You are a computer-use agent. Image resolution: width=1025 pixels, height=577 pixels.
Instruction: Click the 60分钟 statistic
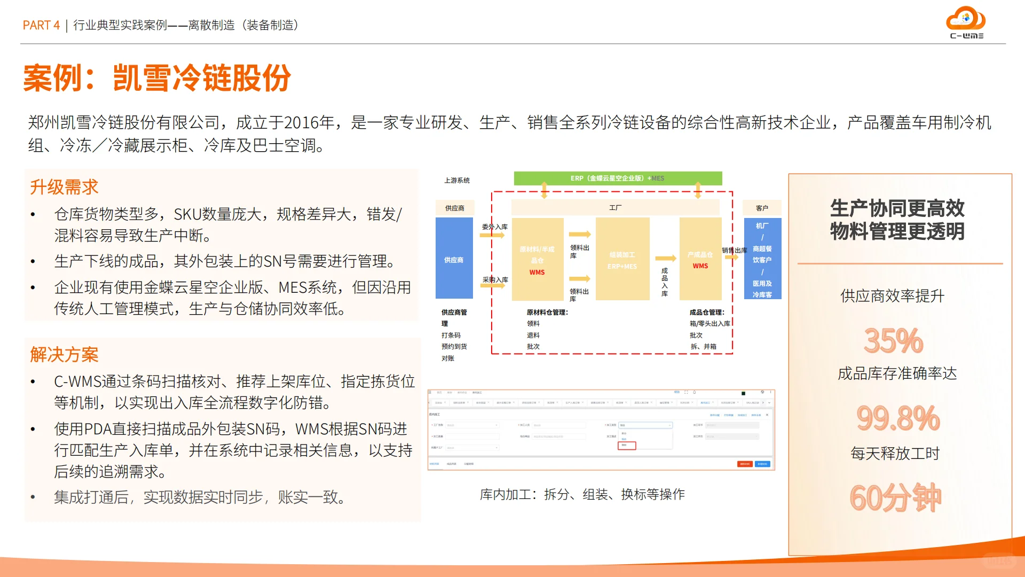coord(895,497)
